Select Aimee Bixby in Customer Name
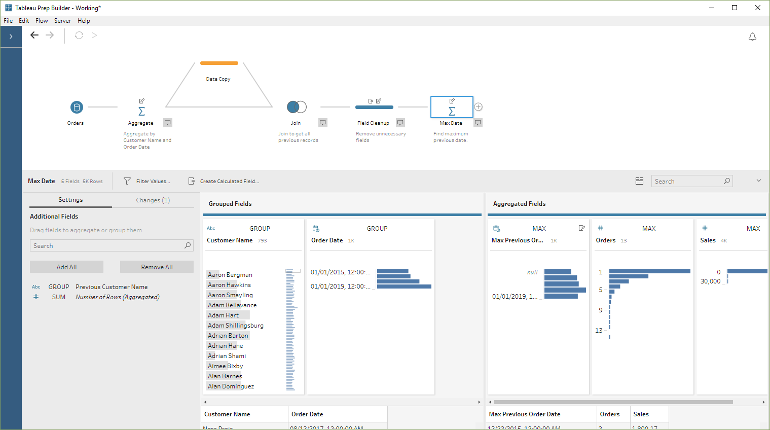Viewport: 770px width, 430px height. (x=225, y=366)
